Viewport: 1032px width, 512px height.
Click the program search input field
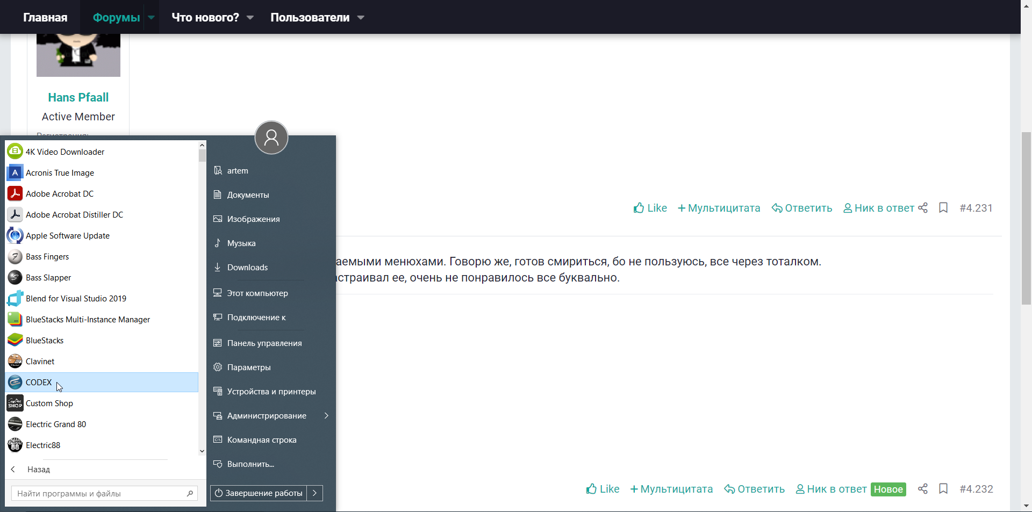tap(104, 493)
